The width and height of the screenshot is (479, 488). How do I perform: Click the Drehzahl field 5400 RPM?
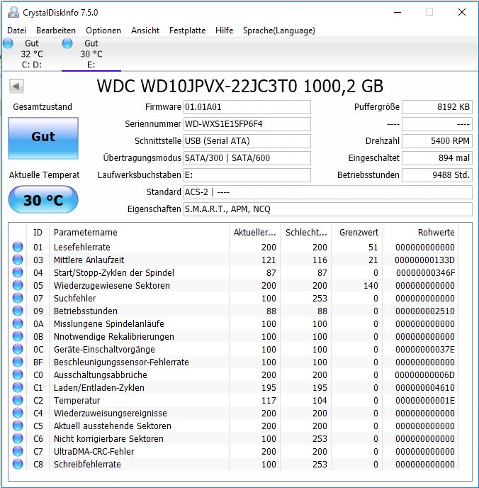(x=437, y=141)
